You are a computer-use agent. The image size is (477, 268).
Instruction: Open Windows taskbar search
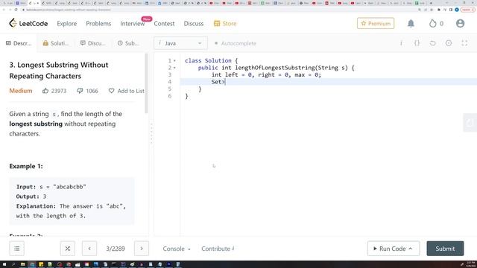13,264
